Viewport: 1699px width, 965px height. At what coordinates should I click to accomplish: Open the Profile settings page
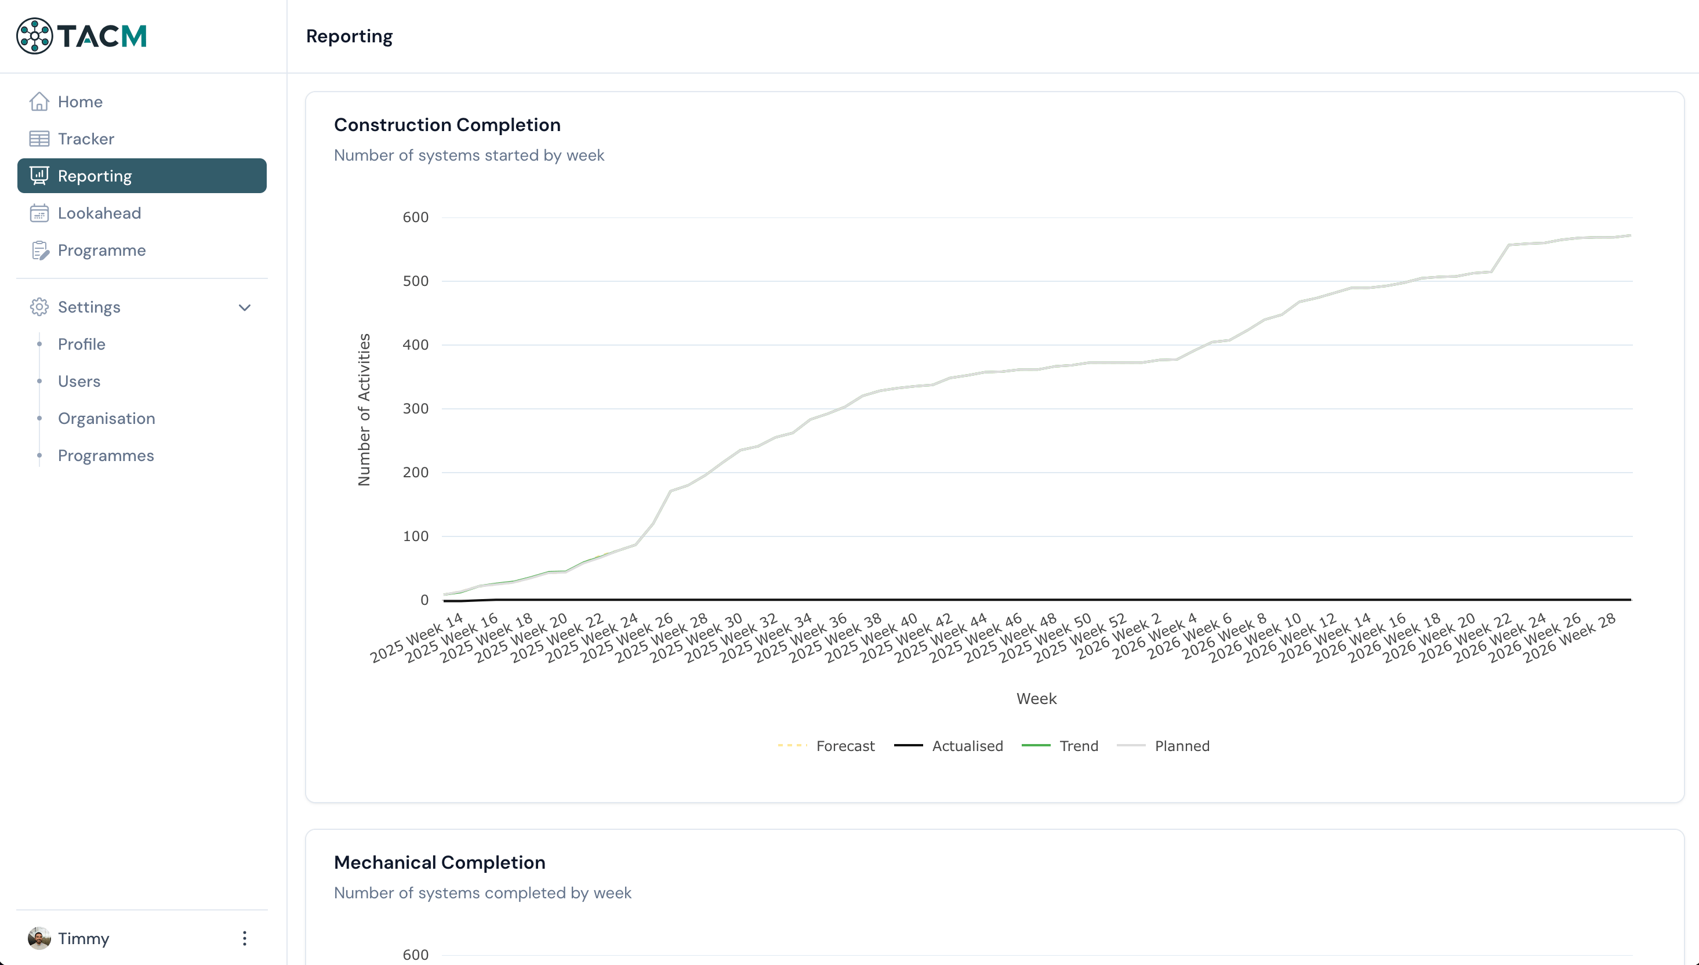82,344
